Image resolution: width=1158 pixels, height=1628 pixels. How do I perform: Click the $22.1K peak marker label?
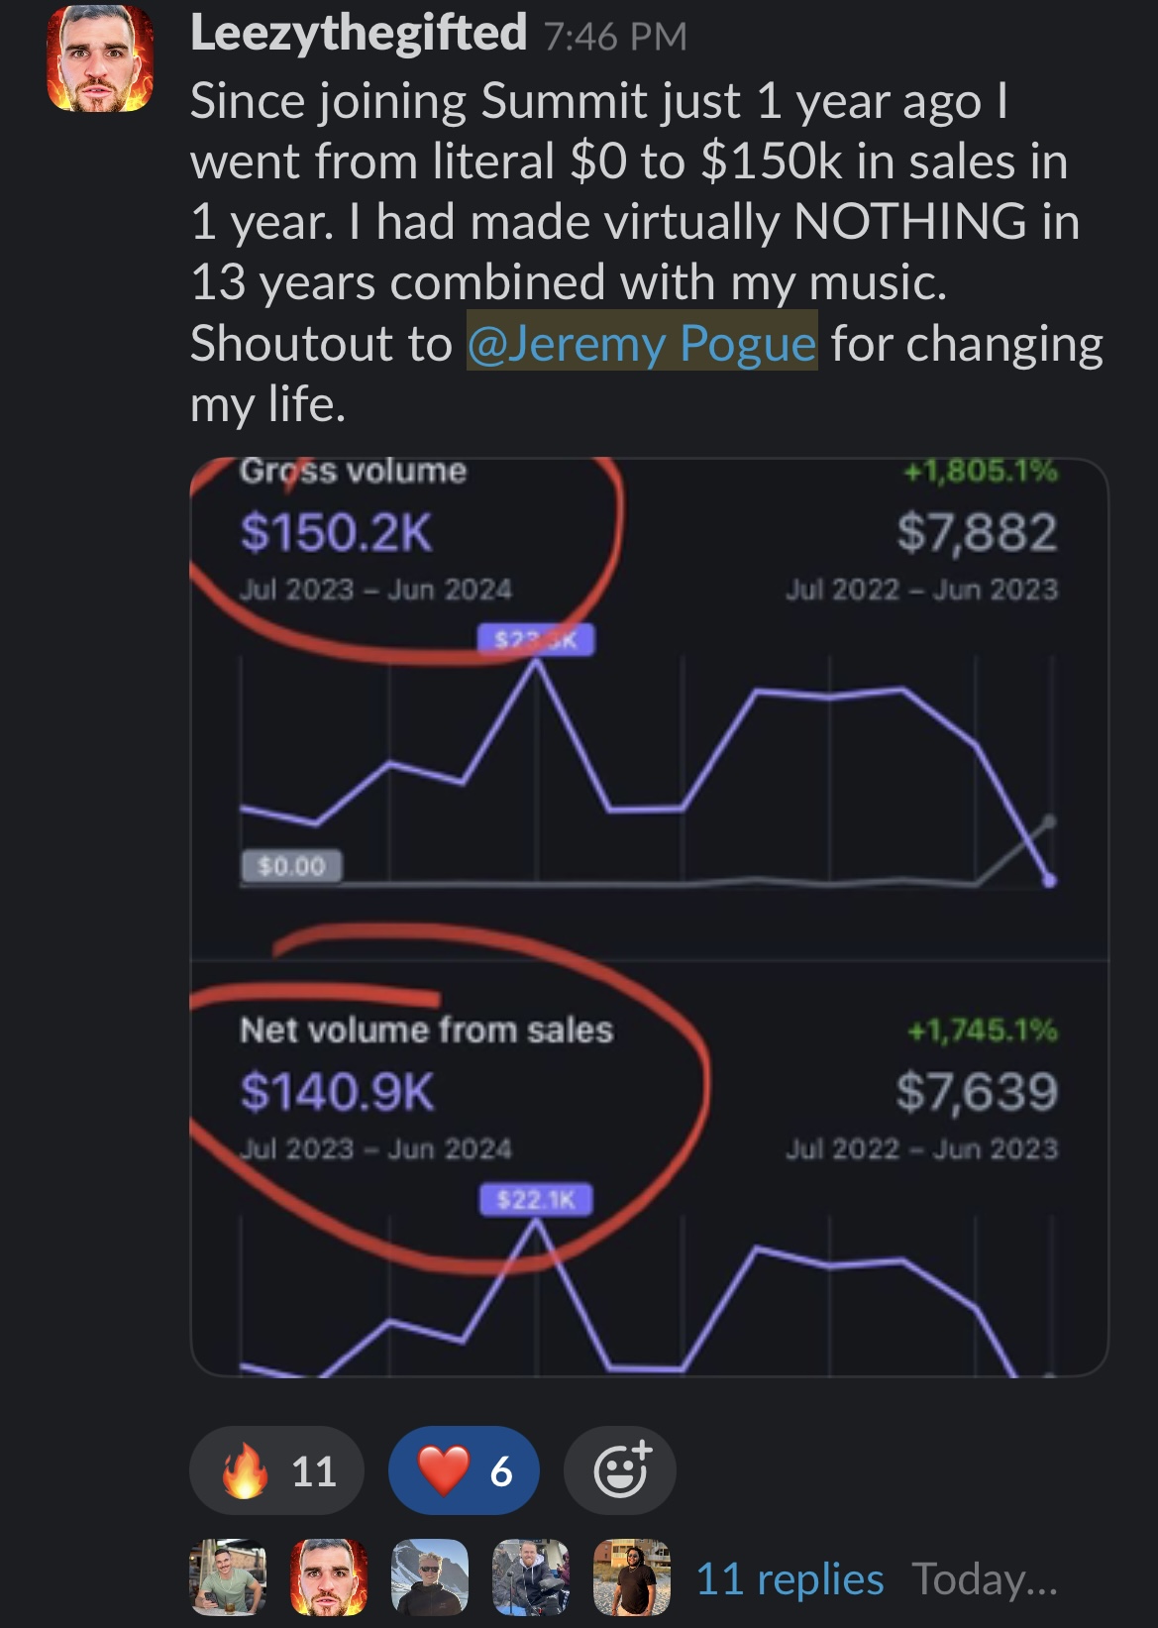click(536, 1200)
